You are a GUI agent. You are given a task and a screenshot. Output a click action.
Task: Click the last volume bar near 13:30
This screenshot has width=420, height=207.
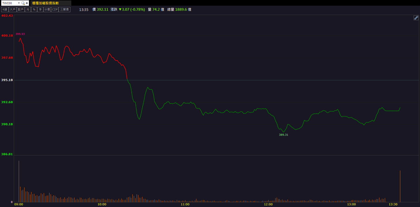point(400,186)
